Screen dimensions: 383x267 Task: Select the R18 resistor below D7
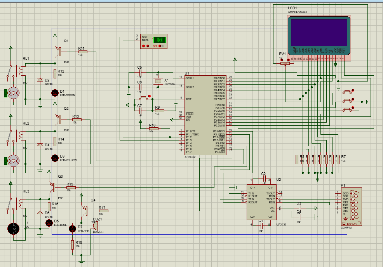coord(72,245)
